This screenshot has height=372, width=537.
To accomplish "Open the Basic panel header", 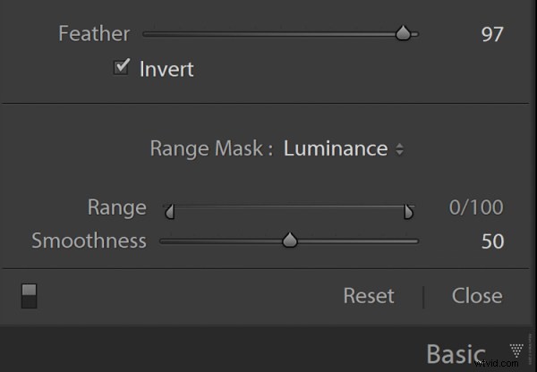I will coord(455,353).
